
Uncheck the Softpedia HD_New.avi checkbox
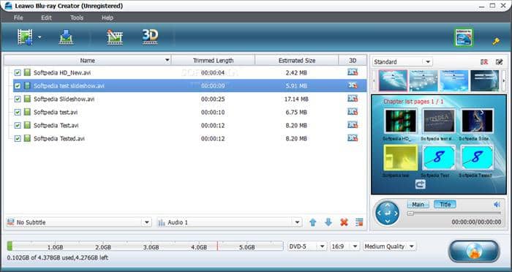point(18,73)
